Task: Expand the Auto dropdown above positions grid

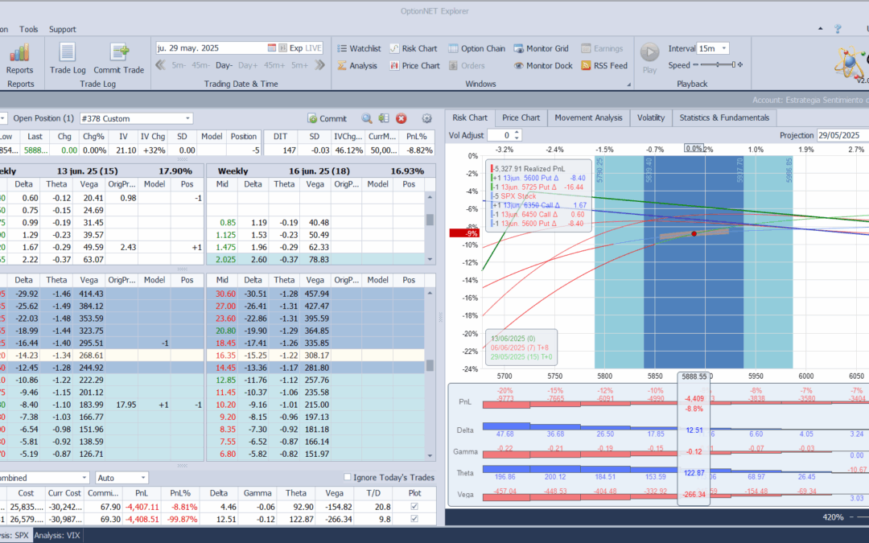Action: pos(142,478)
